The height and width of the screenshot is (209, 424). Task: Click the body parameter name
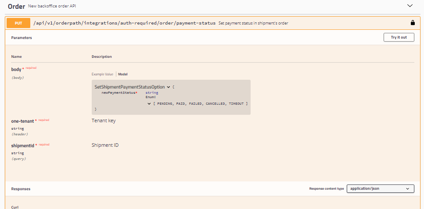click(x=16, y=69)
